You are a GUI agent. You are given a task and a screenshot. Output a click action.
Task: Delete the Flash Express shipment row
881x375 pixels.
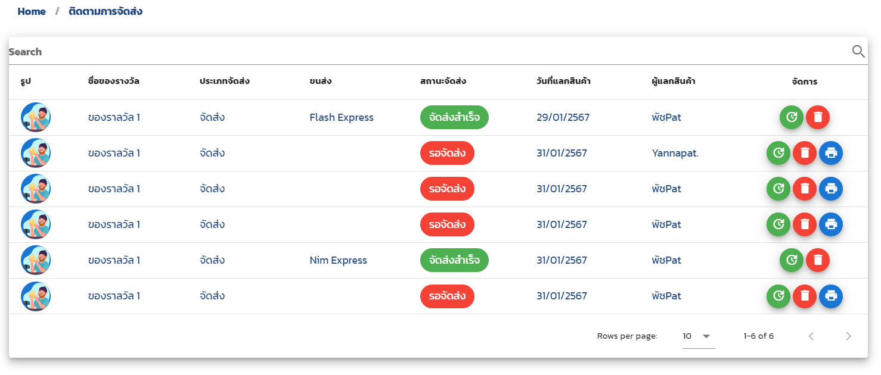click(817, 117)
